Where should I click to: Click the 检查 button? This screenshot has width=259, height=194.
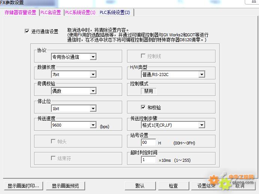(173, 186)
